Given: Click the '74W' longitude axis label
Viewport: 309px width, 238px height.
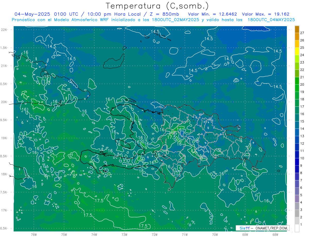Looking at the screenshot, I should 94,235.
